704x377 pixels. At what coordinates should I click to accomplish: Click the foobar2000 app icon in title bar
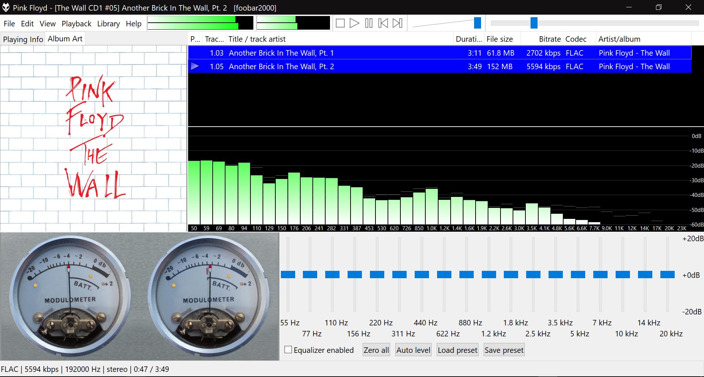point(6,7)
